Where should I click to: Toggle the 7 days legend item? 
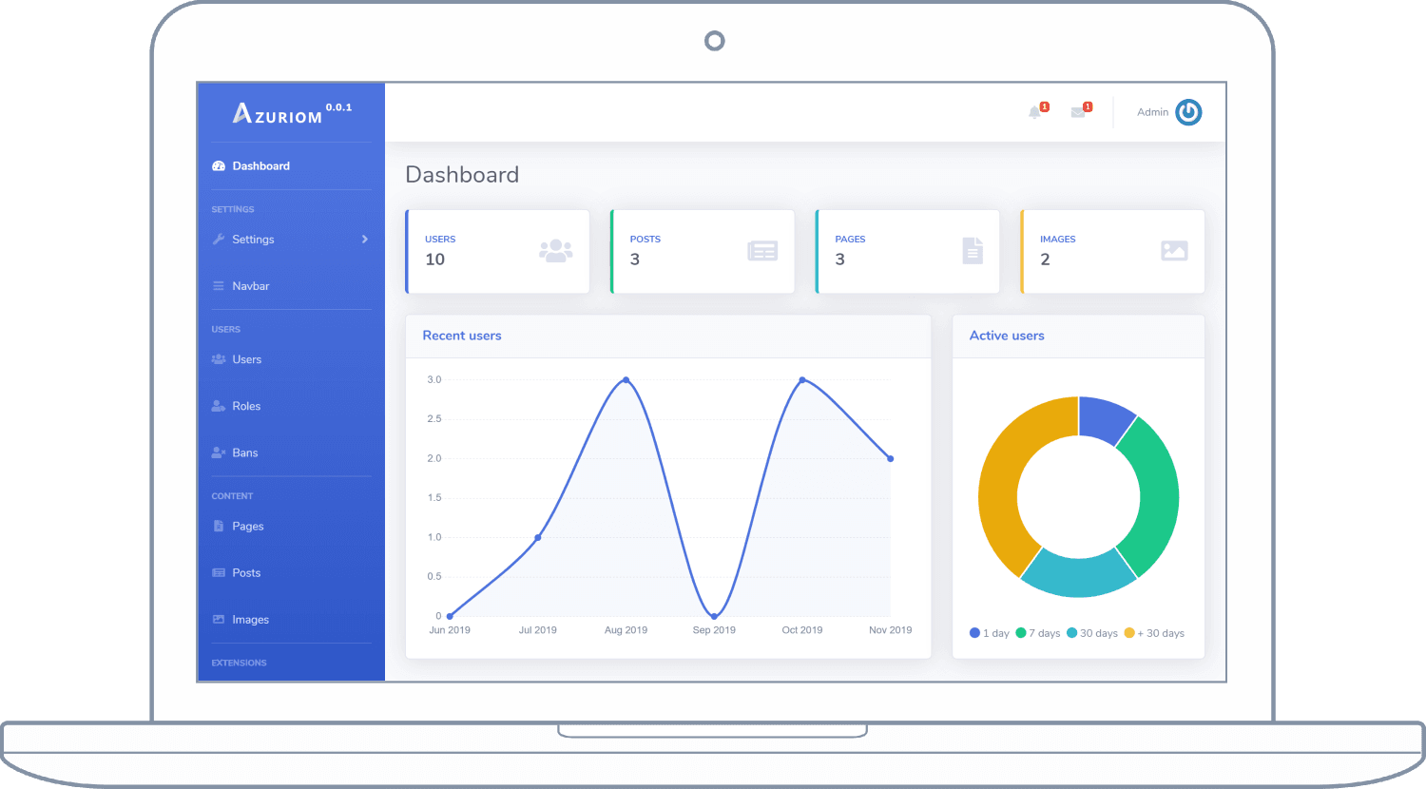(1038, 633)
